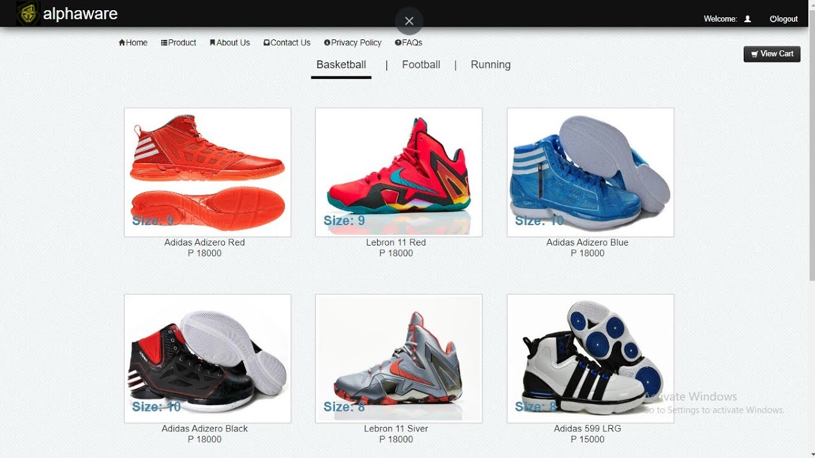Screen dimensions: 815x458
Task: Click the Adidas Adizero Red product name
Action: tap(204, 242)
